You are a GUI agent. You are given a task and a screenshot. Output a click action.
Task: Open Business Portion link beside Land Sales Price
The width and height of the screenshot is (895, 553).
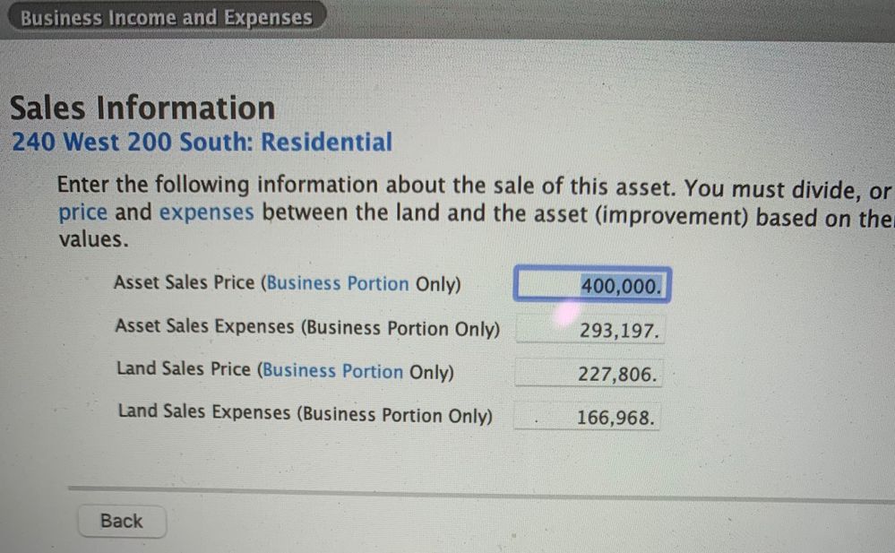(333, 371)
